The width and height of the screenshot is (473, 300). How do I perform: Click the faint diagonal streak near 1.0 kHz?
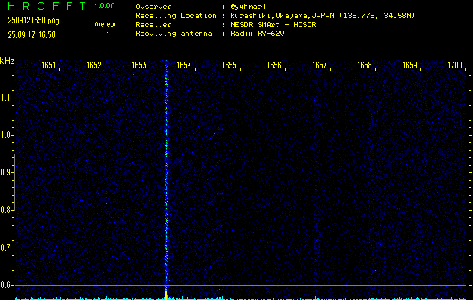(x=215, y=133)
